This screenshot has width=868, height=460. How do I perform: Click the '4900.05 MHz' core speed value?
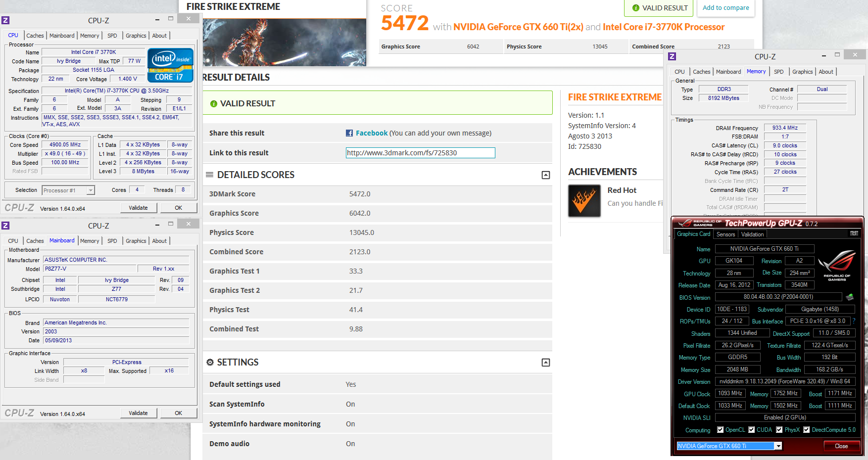65,145
